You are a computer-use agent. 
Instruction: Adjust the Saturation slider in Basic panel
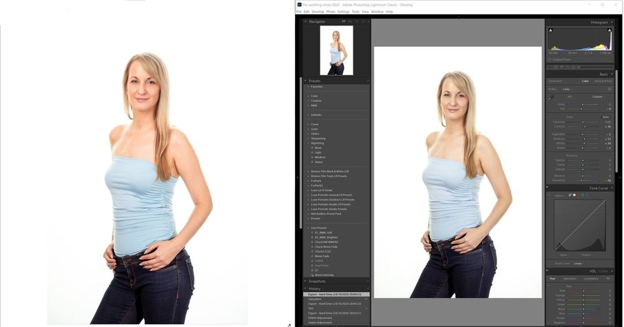pyautogui.click(x=582, y=181)
